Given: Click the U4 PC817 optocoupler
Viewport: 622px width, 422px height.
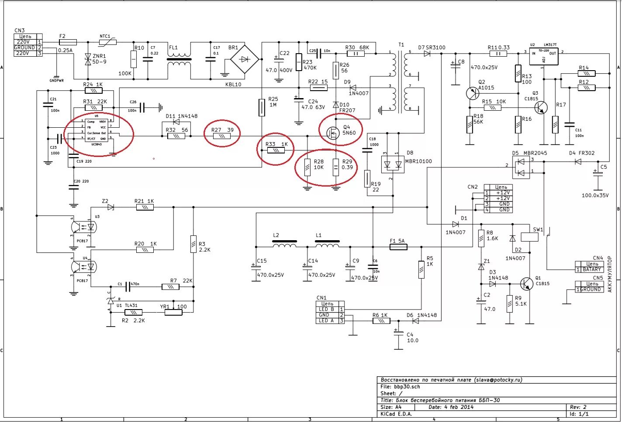Looking at the screenshot, I should (x=83, y=266).
